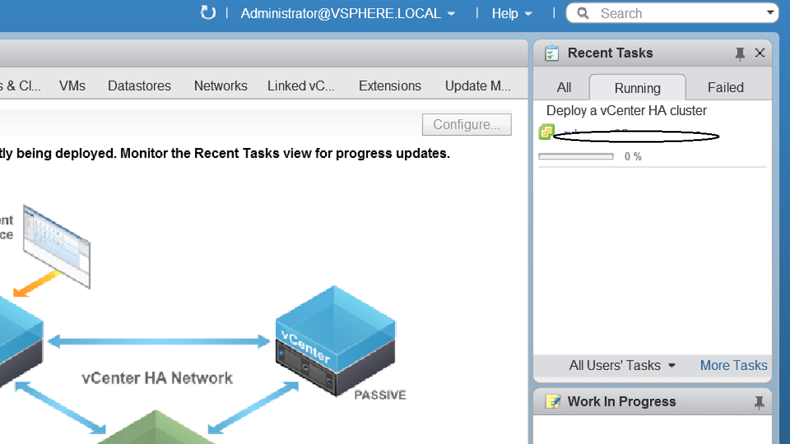Click the deploy task progress bar
The image size is (790, 444).
coord(576,157)
